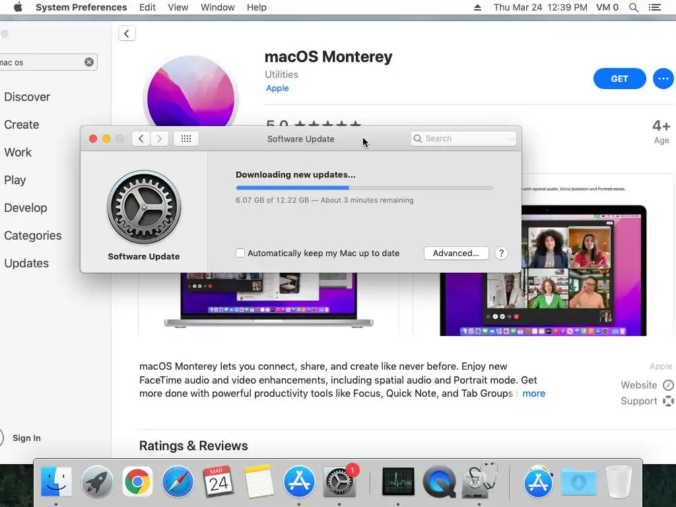The height and width of the screenshot is (507, 676).
Task: Click GET button for macOS Monterey
Action: tap(619, 79)
